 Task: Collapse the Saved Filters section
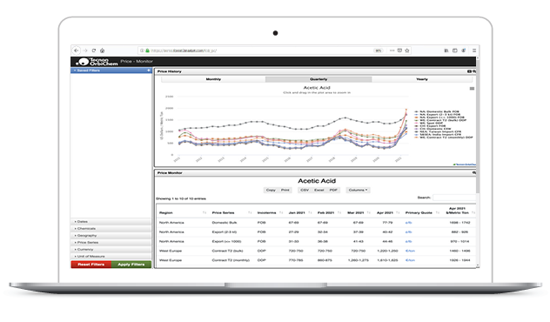[111, 70]
